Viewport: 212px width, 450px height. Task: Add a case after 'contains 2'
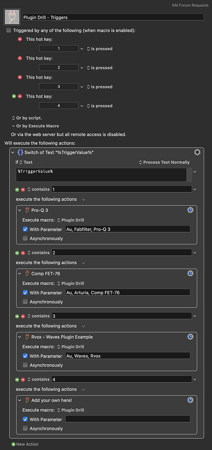(17, 253)
